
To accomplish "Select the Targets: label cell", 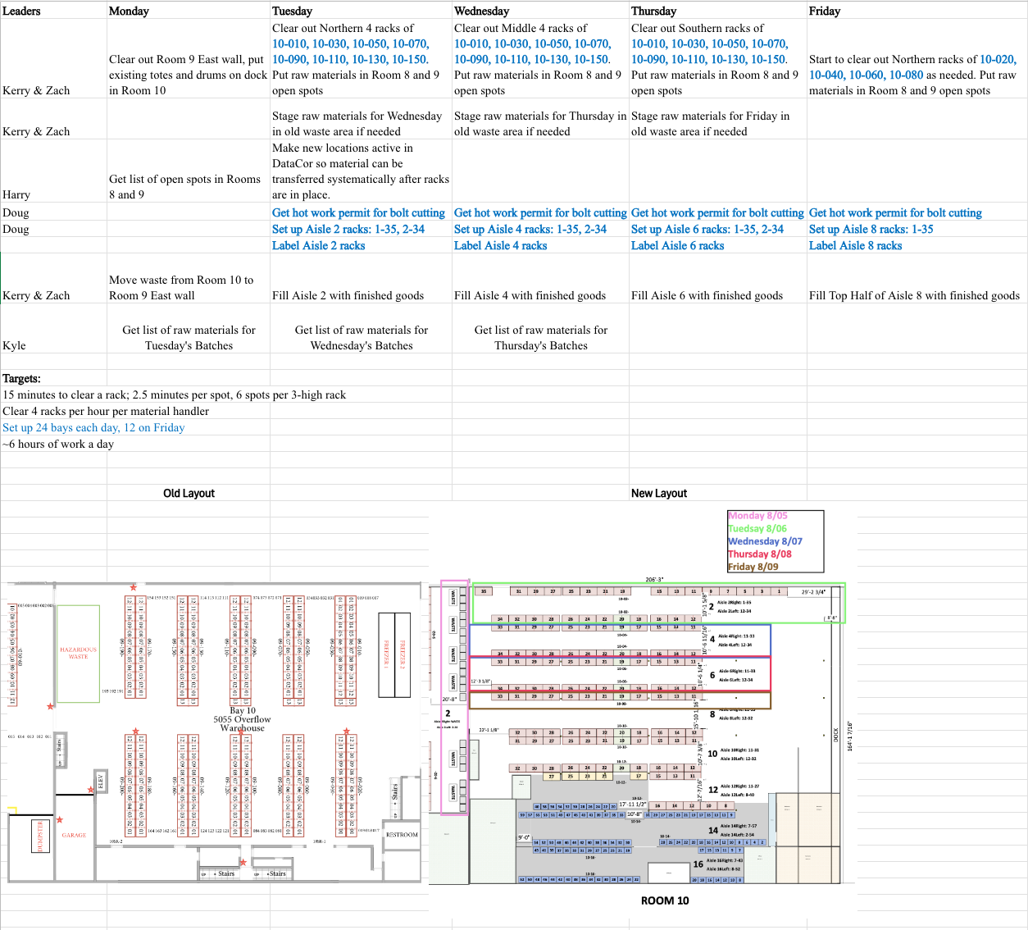I will tap(22, 378).
